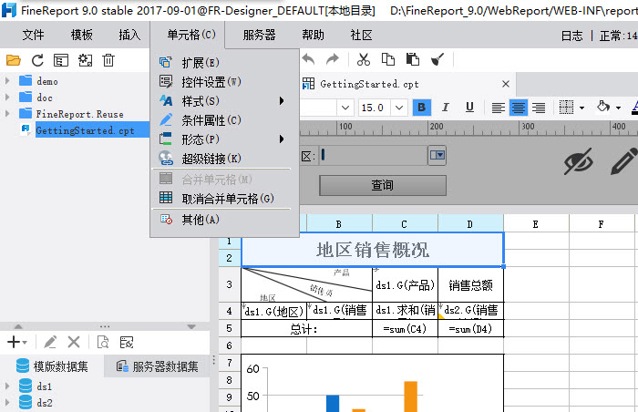Select cell 销售总额
Image resolution: width=638 pixels, height=412 pixels.
coord(471,285)
